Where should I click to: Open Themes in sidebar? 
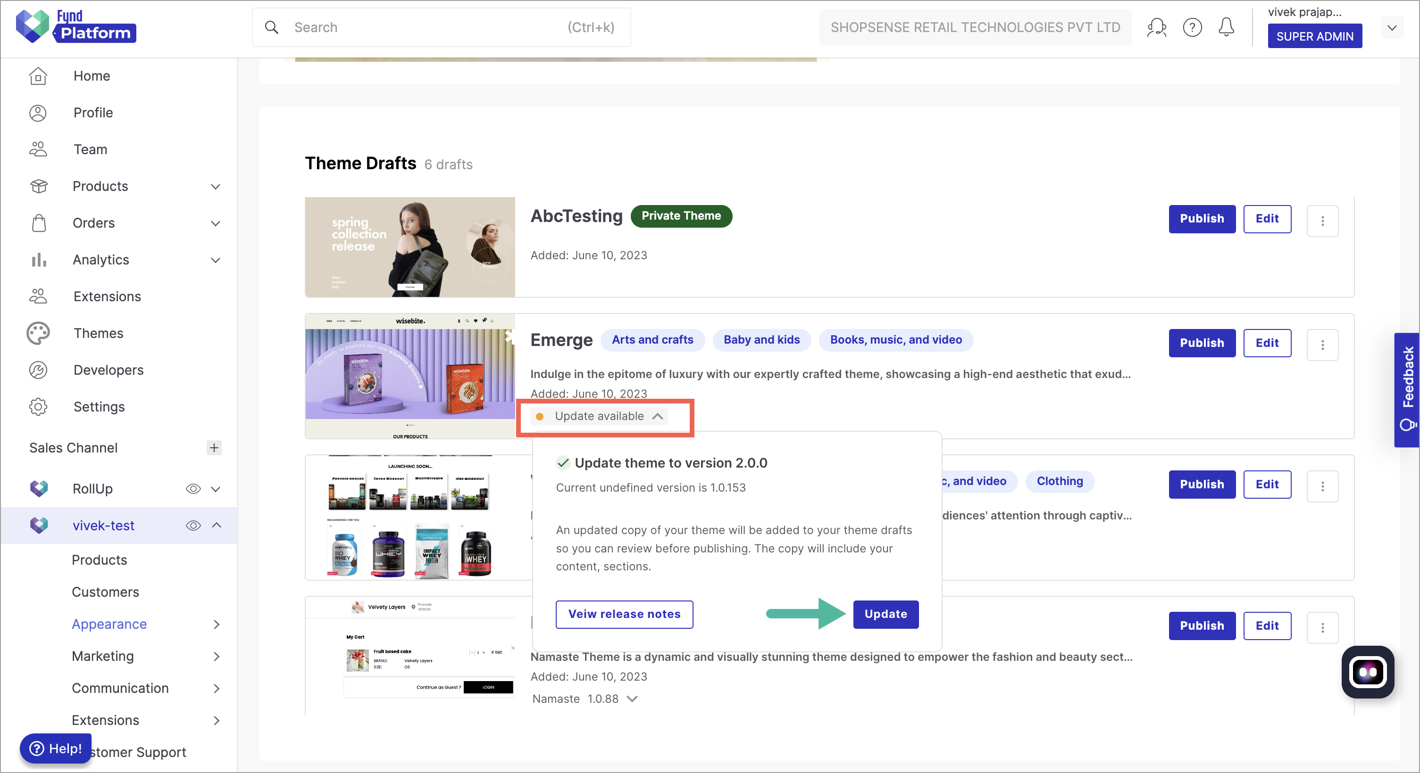coord(98,333)
